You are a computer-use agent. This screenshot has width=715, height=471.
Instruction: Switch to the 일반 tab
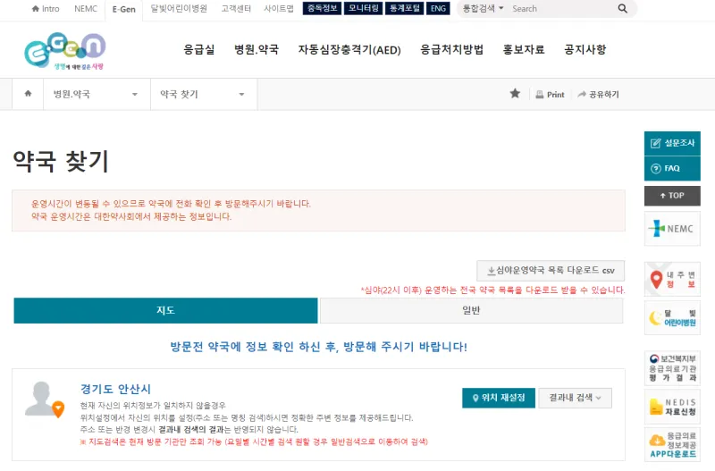471,310
